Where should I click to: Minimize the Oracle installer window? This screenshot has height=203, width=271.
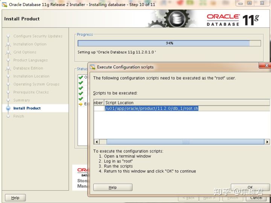pyautogui.click(x=241, y=3)
